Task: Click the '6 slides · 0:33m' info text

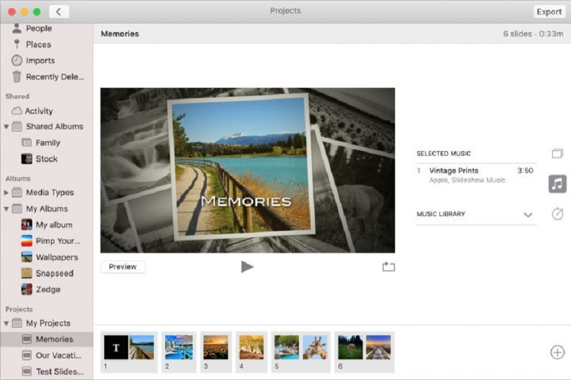Action: coord(533,34)
